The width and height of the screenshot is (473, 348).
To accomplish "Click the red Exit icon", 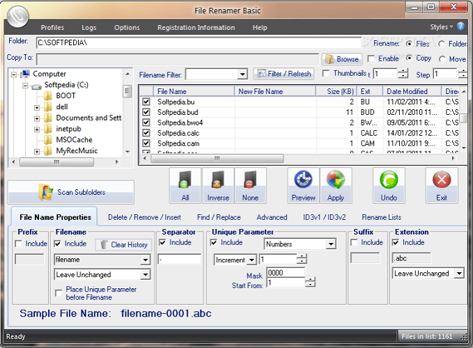I will coord(442,185).
